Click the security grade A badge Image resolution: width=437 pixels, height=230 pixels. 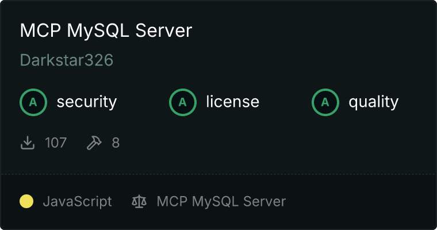tap(33, 102)
